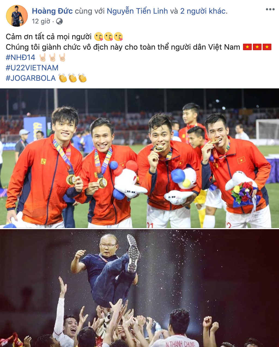Open Nguyễn Tiến Linh profile link

[x=137, y=11]
